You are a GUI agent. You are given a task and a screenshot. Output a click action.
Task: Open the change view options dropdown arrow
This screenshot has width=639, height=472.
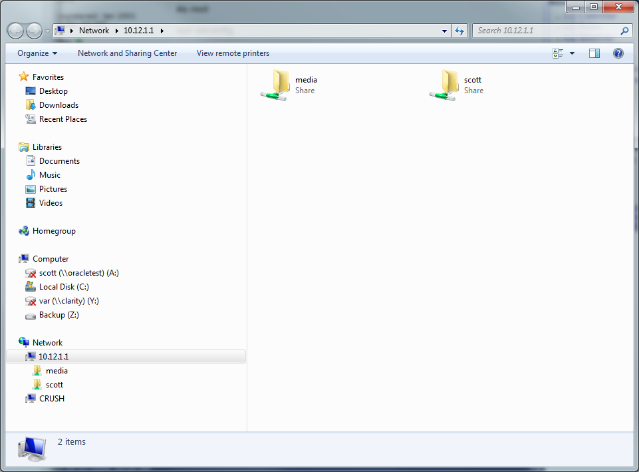[572, 53]
